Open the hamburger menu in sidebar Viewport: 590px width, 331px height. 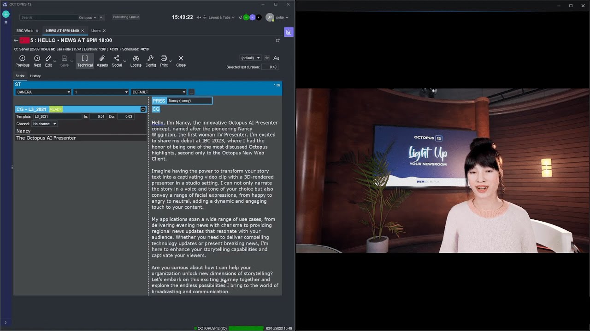pyautogui.click(x=6, y=22)
